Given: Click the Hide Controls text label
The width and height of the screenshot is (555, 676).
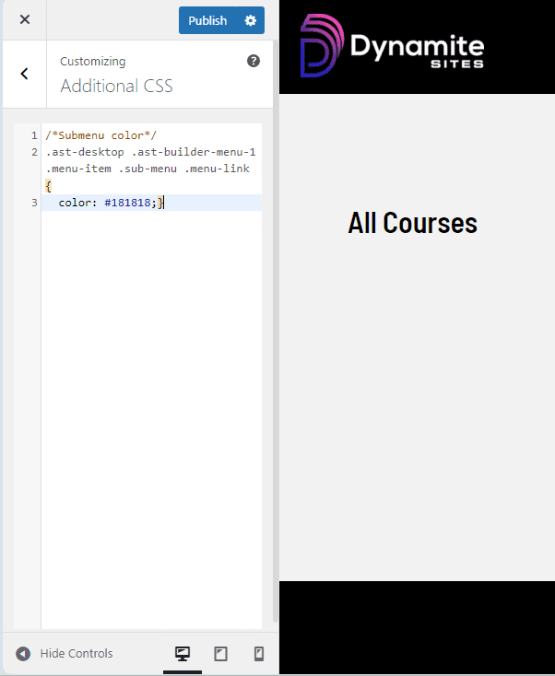Looking at the screenshot, I should [77, 654].
